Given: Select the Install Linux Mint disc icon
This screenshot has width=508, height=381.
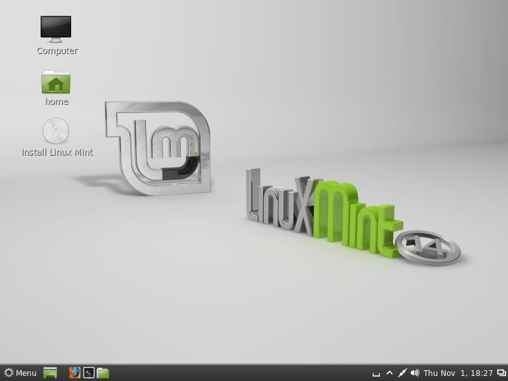Looking at the screenshot, I should point(56,131).
